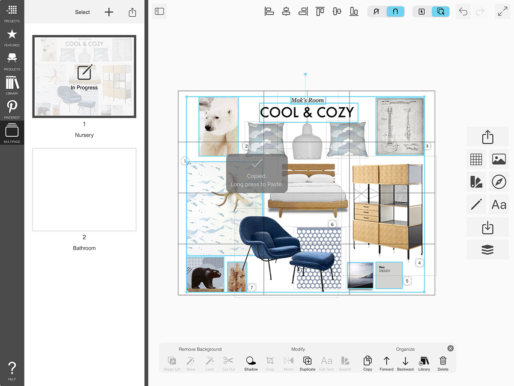Add a new page with plus button

tap(109, 12)
